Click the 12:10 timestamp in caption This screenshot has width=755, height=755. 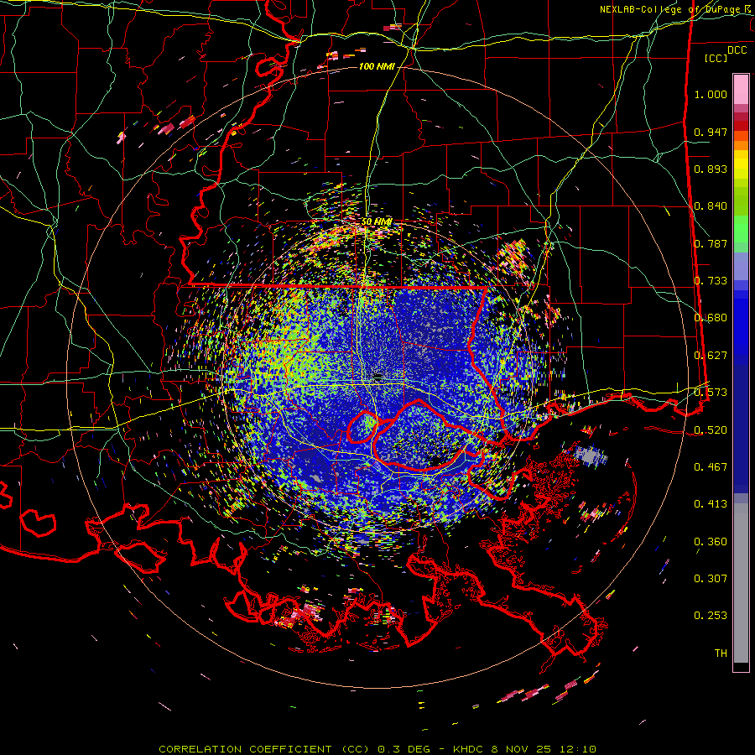[x=578, y=749]
